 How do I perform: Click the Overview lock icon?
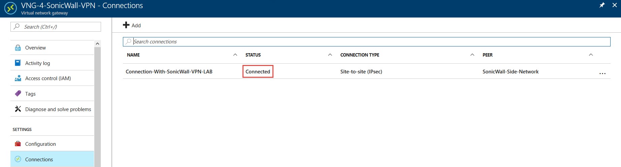click(x=18, y=47)
